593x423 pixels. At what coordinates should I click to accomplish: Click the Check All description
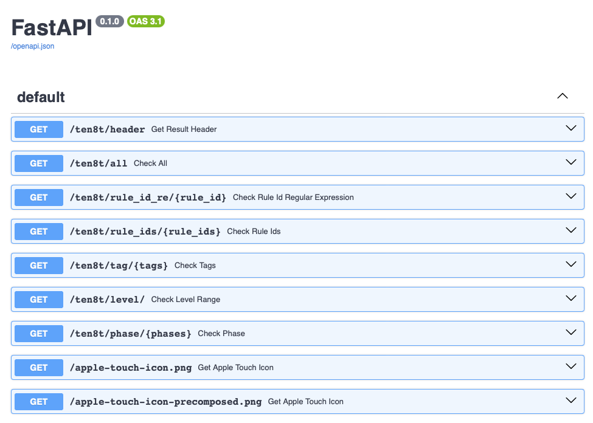[x=150, y=163]
